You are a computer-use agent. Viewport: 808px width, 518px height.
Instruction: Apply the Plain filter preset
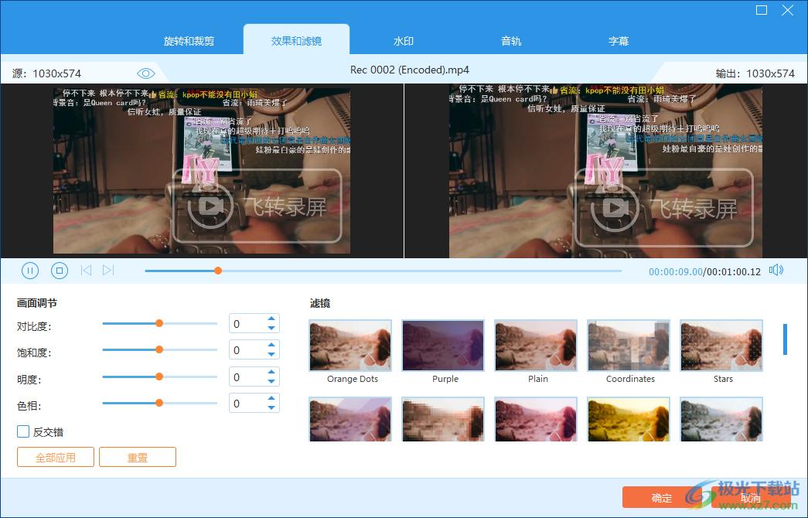(536, 345)
